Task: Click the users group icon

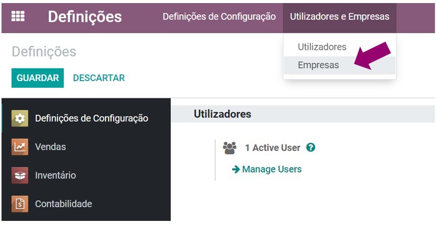Action: 230,148
